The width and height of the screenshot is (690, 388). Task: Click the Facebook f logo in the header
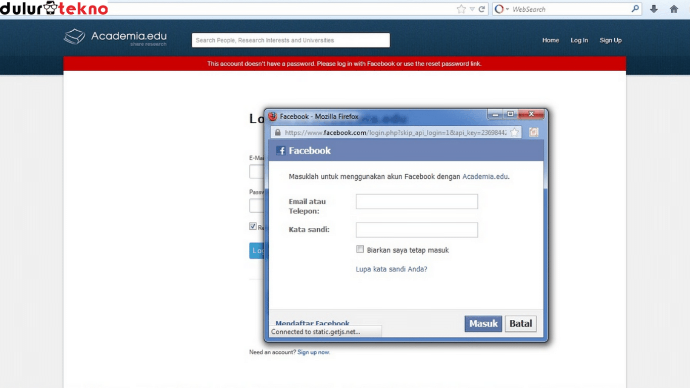281,151
